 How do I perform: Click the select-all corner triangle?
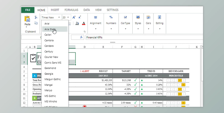click(x=26, y=47)
